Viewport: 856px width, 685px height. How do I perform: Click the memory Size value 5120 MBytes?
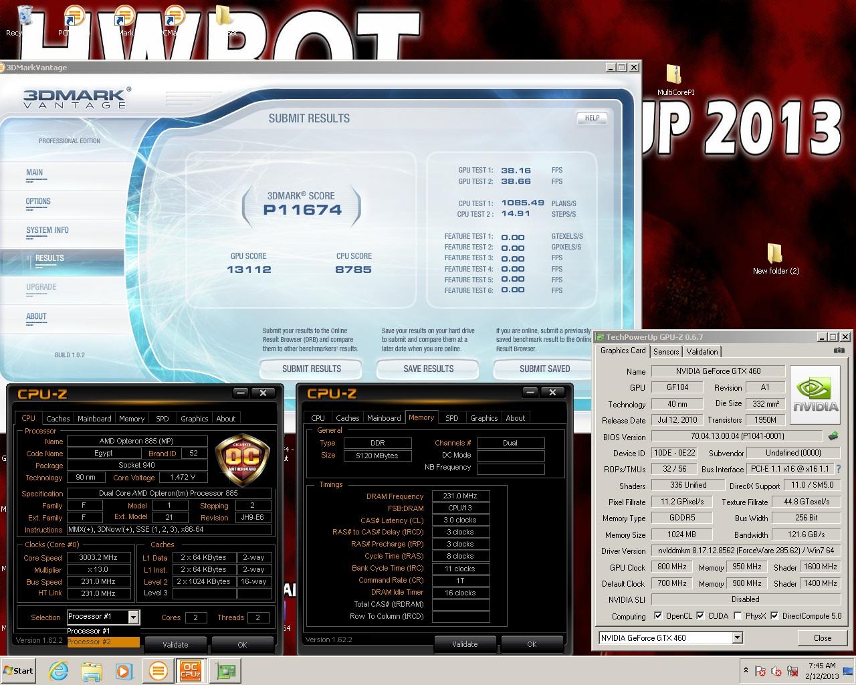378,456
